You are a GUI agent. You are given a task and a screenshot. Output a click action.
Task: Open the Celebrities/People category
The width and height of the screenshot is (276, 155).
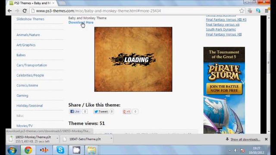(x=30, y=75)
